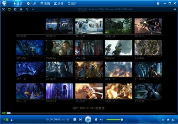The image size is (178, 124).
Task: Open the 片库 library tab
Action: tap(31, 4)
